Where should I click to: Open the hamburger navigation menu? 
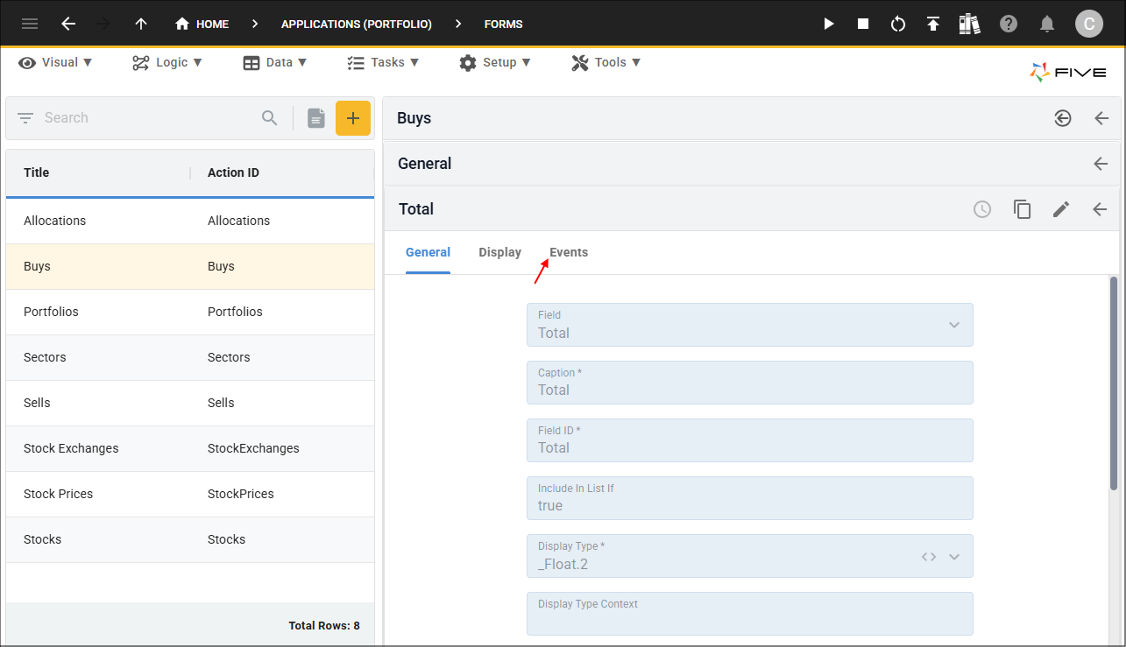[30, 24]
